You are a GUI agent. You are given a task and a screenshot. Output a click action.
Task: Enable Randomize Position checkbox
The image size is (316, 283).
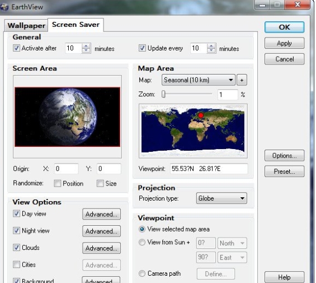coord(58,183)
